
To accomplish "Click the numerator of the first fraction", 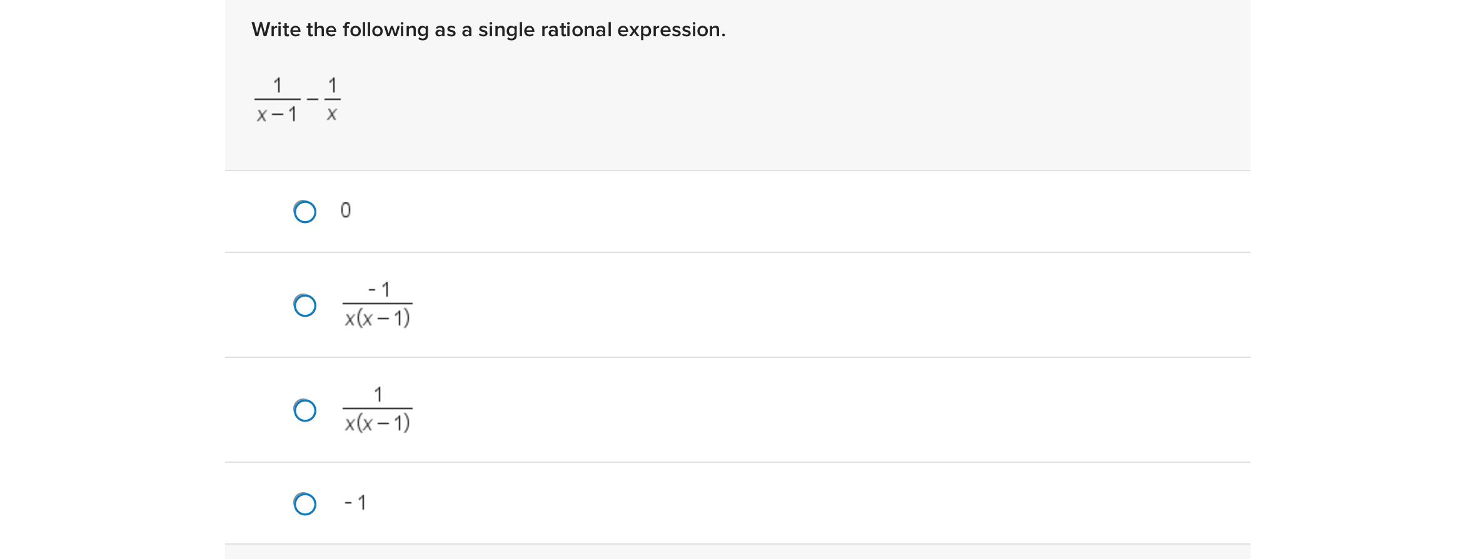I will (x=277, y=84).
